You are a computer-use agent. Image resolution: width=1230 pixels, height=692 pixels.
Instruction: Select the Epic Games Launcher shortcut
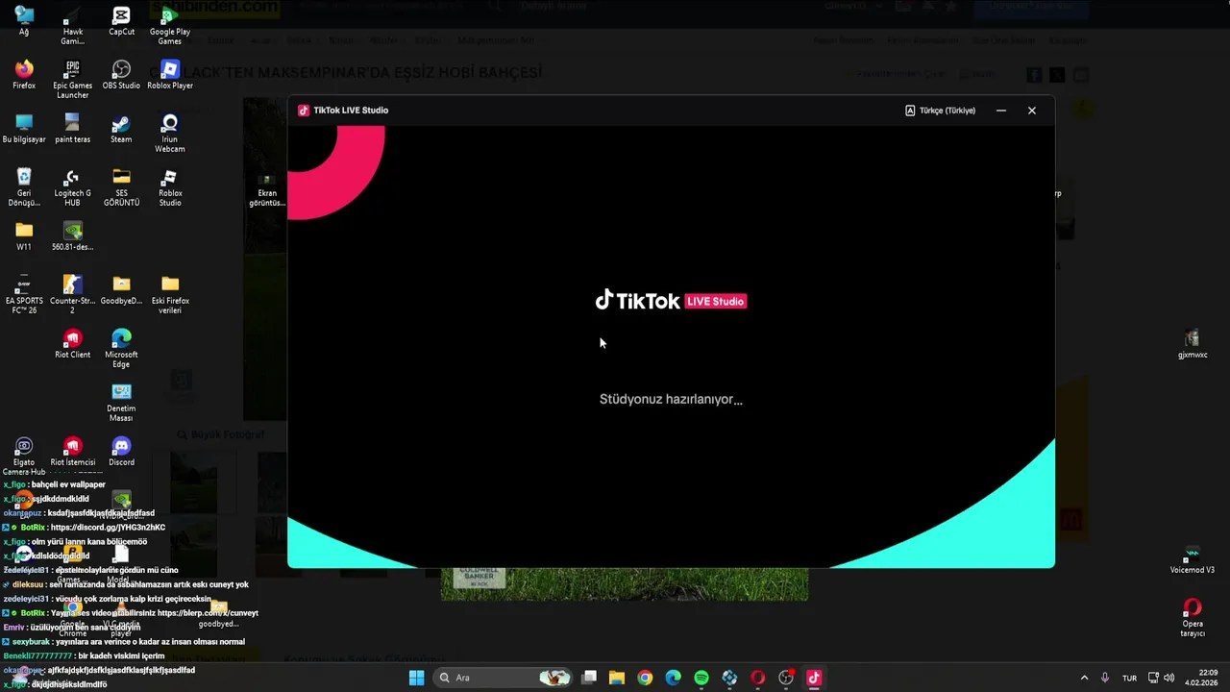coord(73,80)
